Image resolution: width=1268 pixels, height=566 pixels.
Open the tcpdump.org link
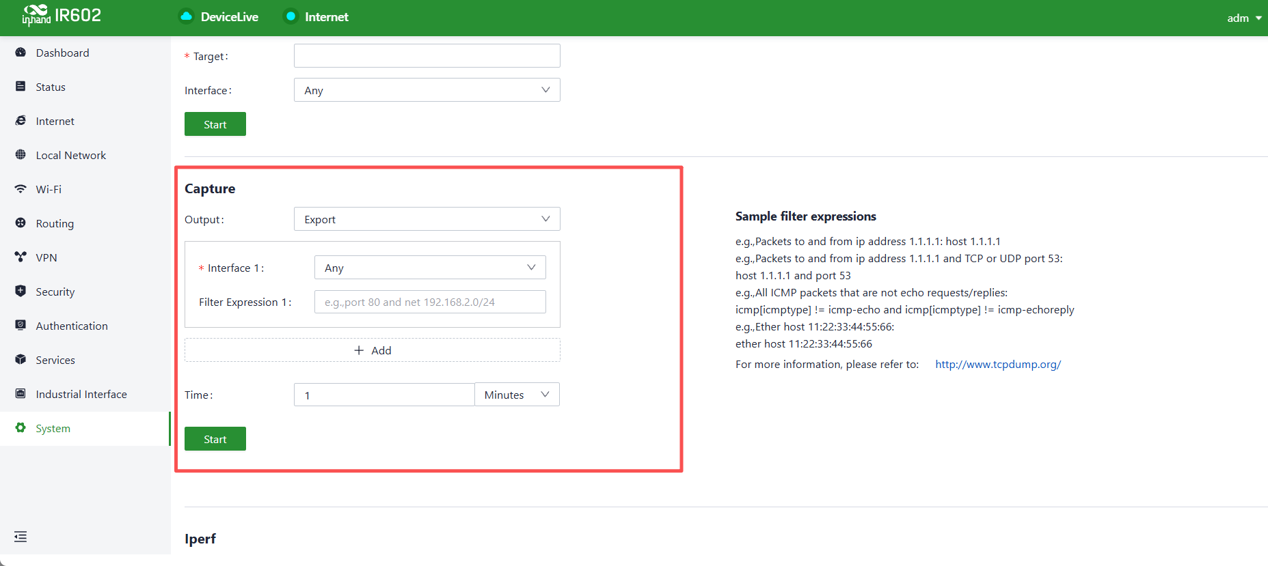tap(998, 364)
